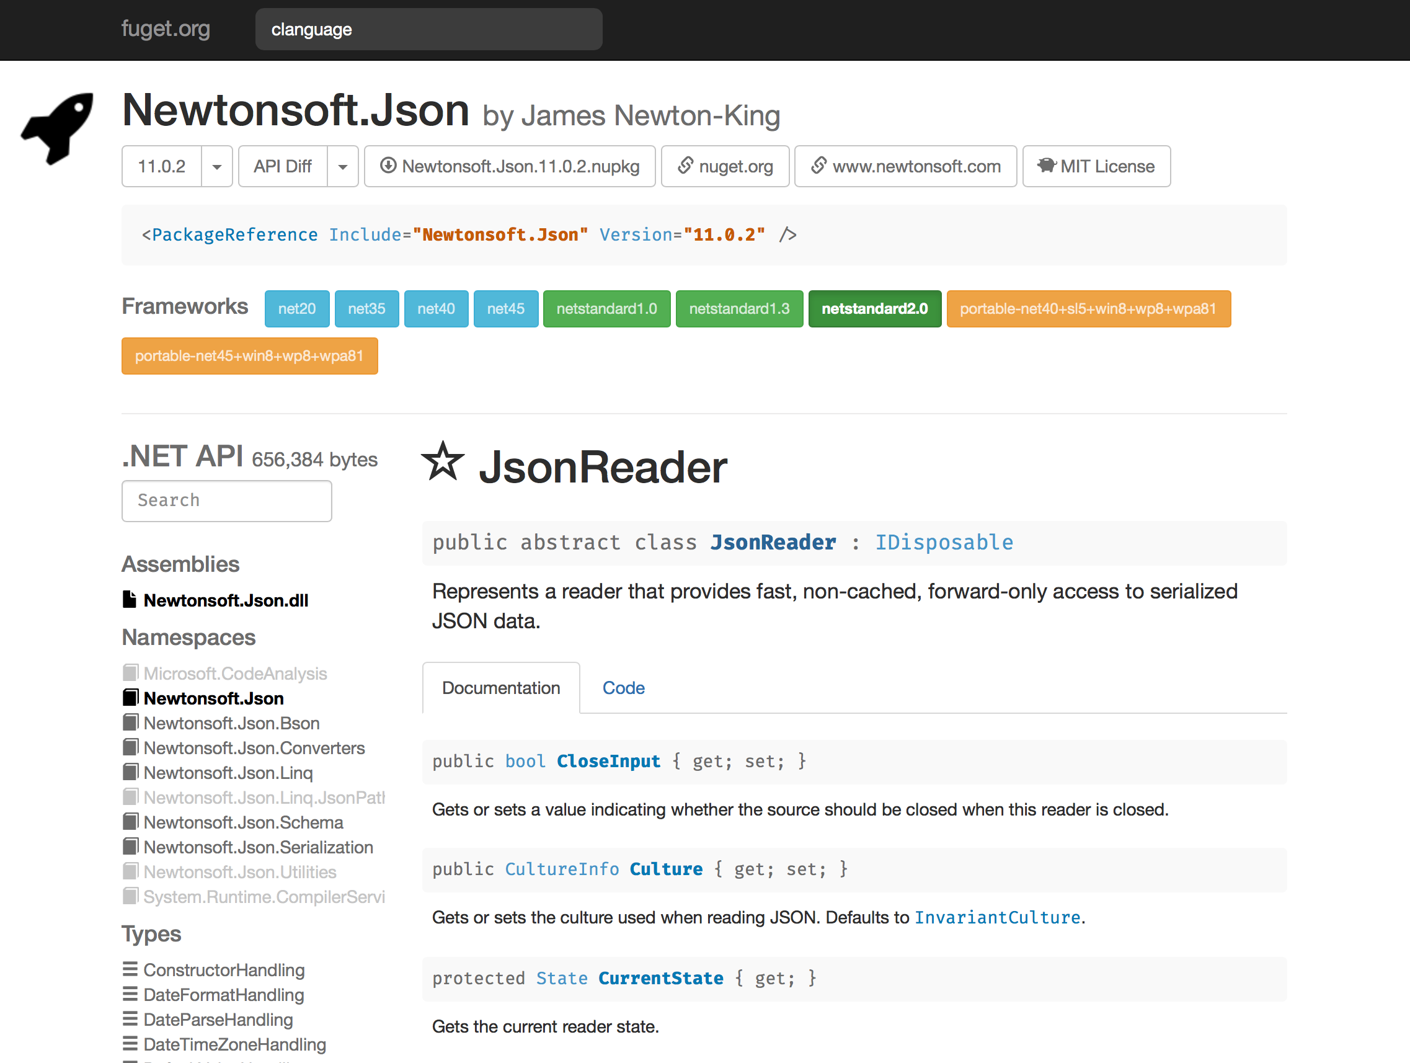Click the Microsoft.CodeAnalysis namespace book icon
1410x1063 pixels.
130,673
